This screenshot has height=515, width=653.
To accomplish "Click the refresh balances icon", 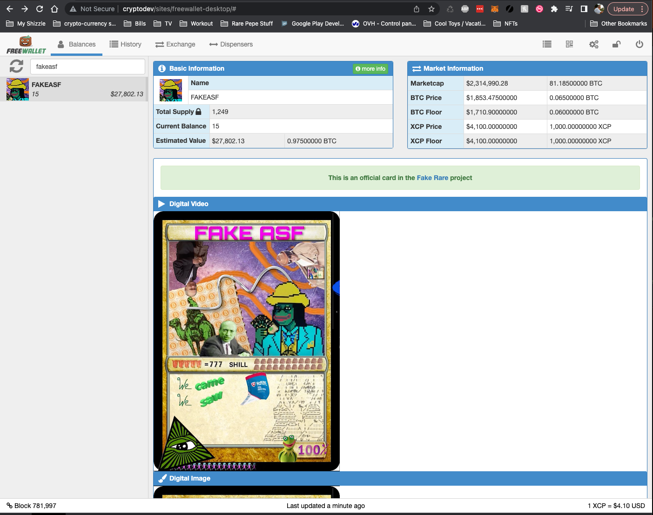I will pyautogui.click(x=16, y=66).
